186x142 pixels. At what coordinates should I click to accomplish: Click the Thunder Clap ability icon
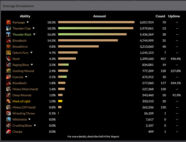pyautogui.click(x=9, y=28)
